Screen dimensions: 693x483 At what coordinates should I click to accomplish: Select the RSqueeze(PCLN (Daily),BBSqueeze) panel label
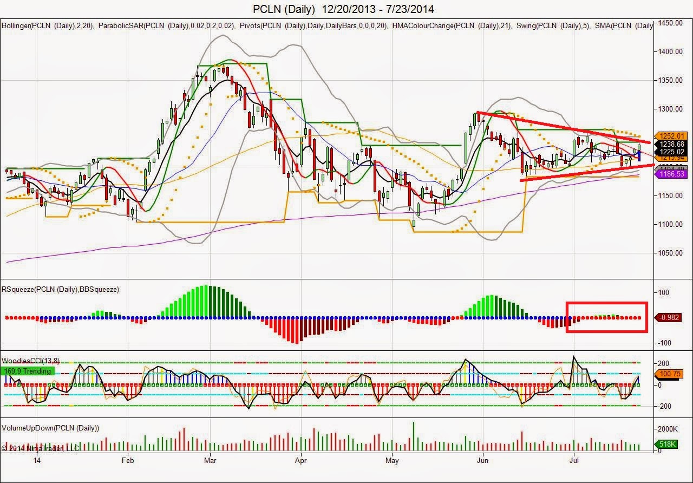[x=61, y=290]
